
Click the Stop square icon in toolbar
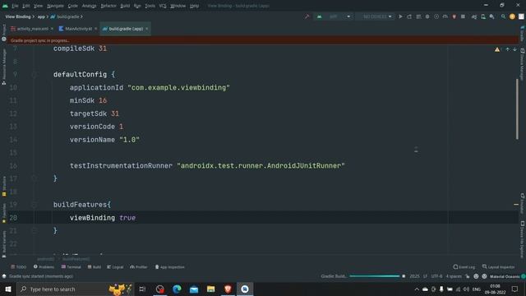coord(463,16)
